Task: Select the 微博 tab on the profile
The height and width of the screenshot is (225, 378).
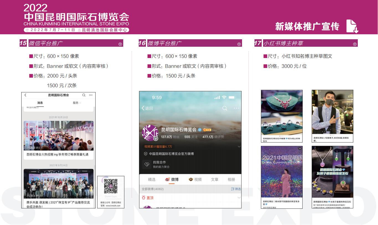Action: point(172,179)
